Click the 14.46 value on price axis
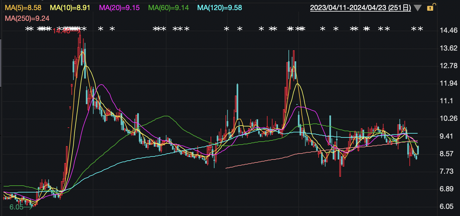 448,30
